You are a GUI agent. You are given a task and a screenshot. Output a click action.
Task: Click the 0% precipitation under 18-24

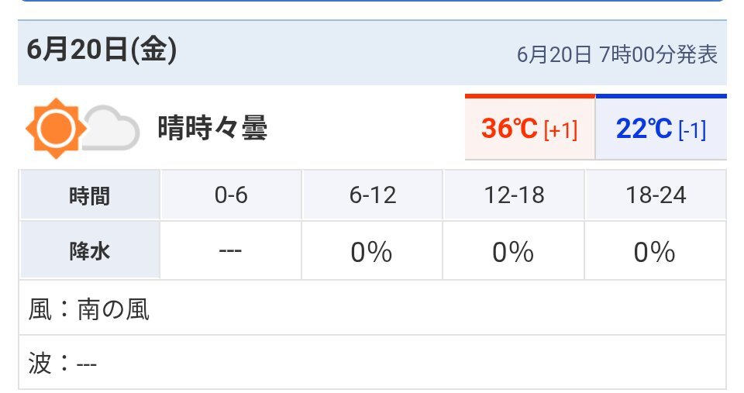(x=654, y=252)
